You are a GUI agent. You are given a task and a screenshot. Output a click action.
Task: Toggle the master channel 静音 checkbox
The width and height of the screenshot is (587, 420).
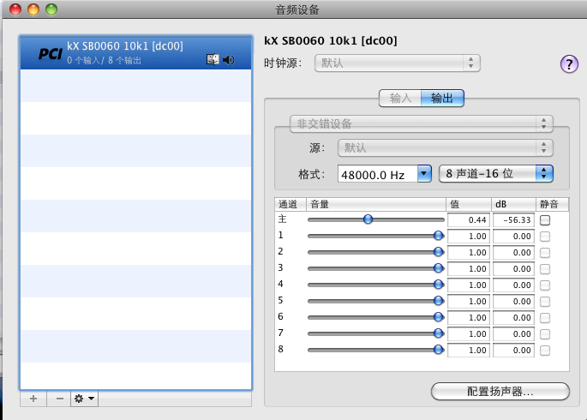pyautogui.click(x=545, y=220)
